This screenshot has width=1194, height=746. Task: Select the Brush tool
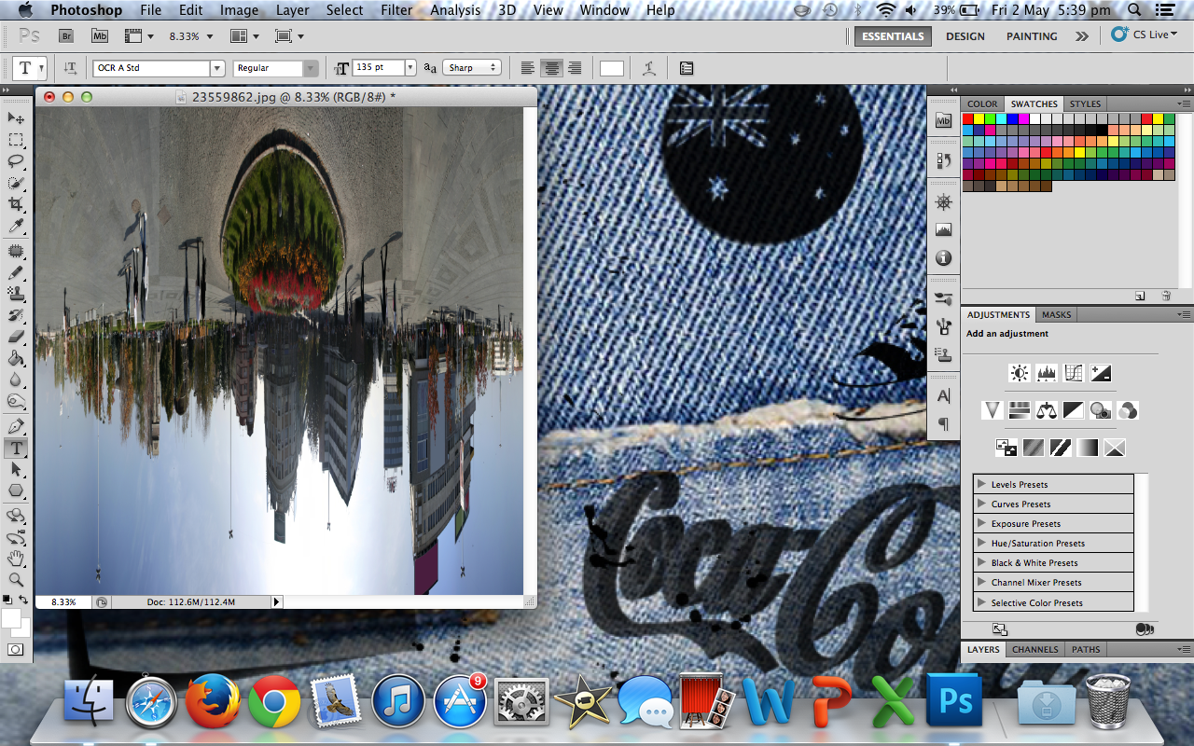[16, 273]
